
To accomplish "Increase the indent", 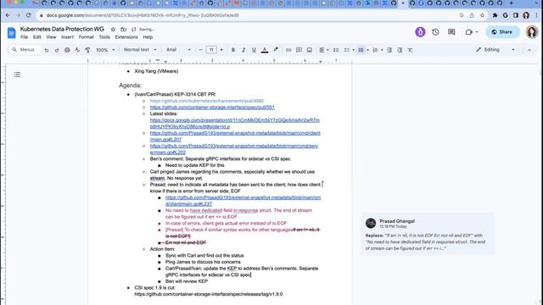I will pyautogui.click(x=400, y=50).
